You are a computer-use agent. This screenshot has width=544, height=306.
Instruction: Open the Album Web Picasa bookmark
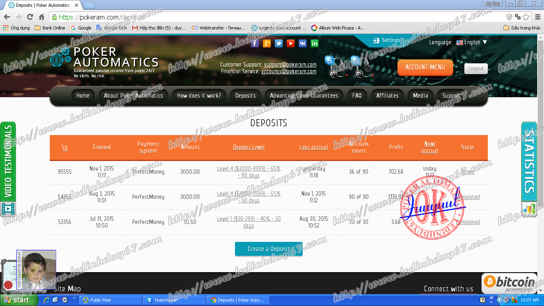tap(338, 28)
